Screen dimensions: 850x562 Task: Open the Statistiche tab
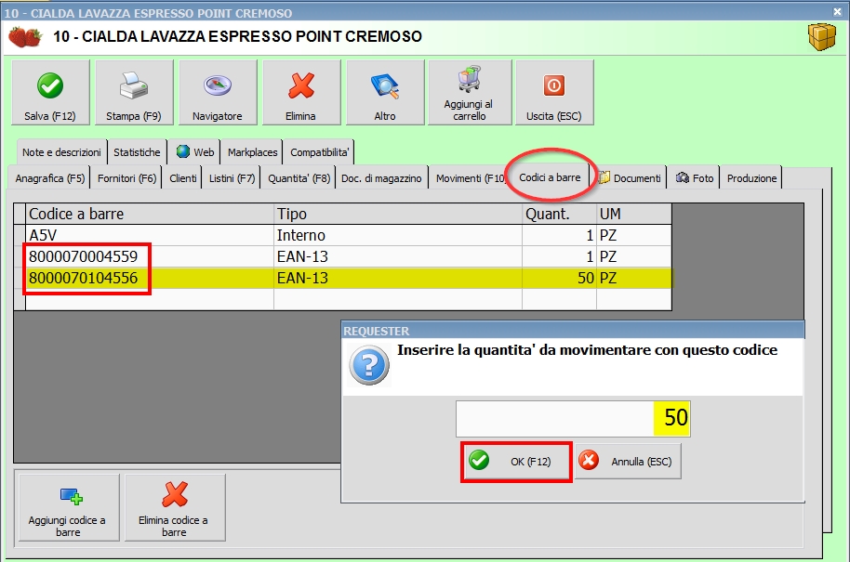[x=137, y=152]
